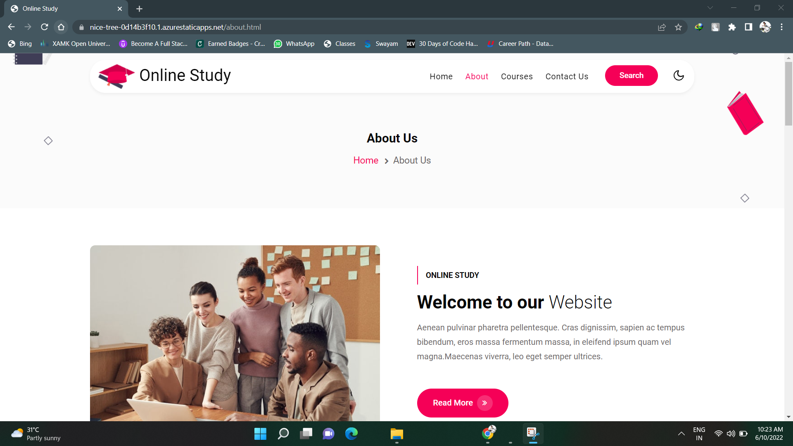
Task: Open the Chrome profile avatar
Action: point(765,27)
